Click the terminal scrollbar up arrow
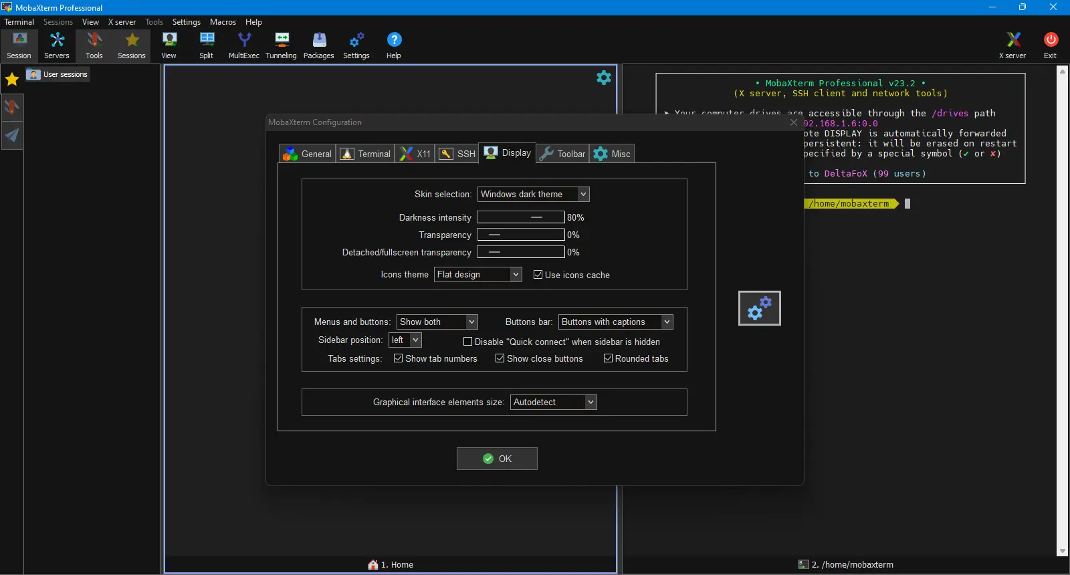1070x575 pixels. (1063, 71)
